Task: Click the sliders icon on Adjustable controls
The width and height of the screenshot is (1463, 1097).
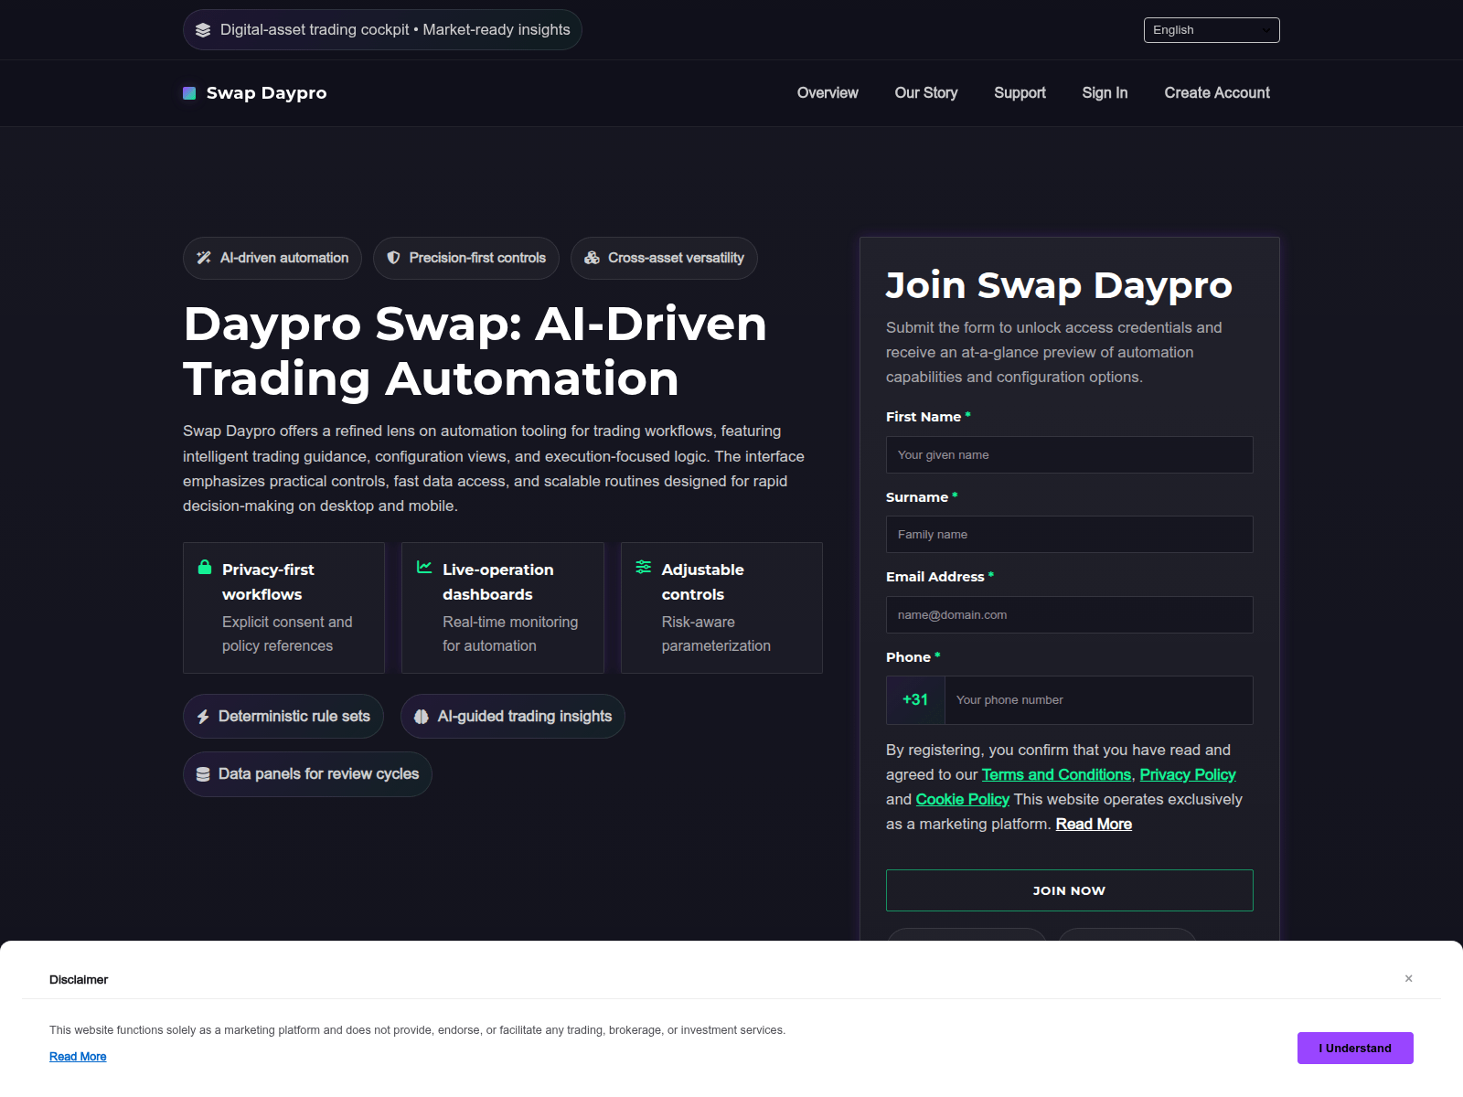Action: (644, 567)
